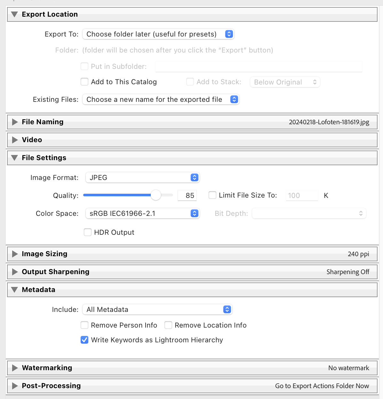Expand the Video section
Screen dimensions: 383x399
(14, 140)
